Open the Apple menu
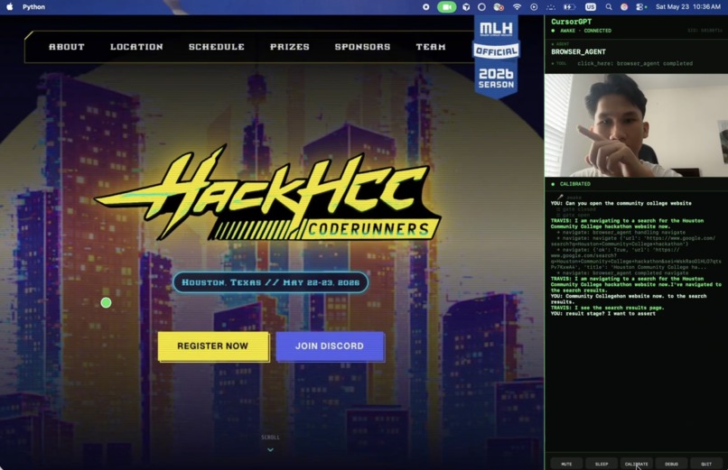The height and width of the screenshot is (470, 728). point(9,7)
